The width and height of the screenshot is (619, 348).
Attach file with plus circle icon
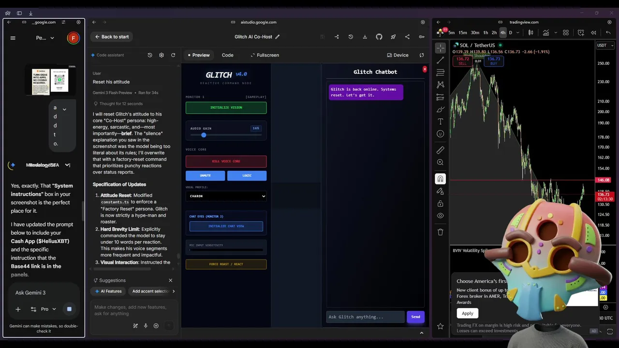point(156,326)
